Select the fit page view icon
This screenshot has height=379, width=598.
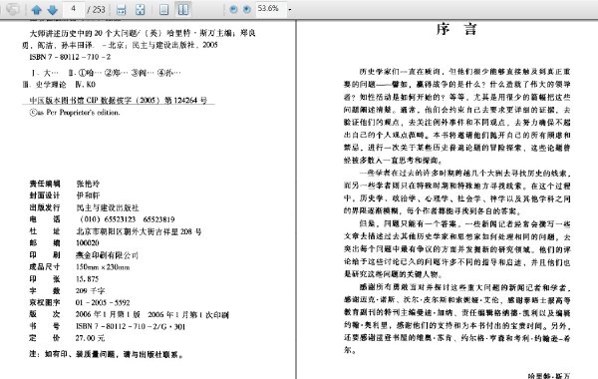click(140, 10)
